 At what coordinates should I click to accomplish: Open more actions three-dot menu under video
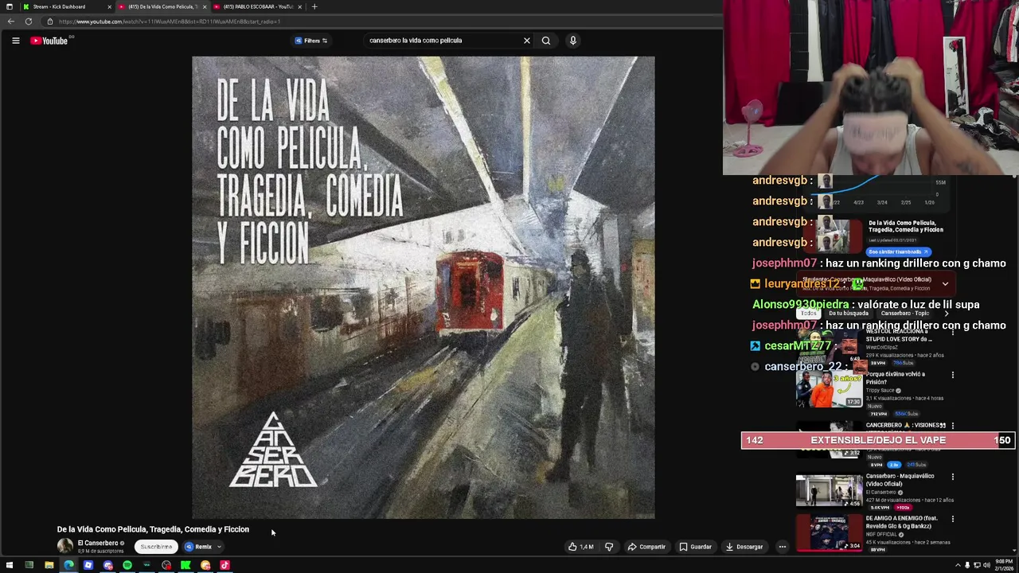[782, 547]
